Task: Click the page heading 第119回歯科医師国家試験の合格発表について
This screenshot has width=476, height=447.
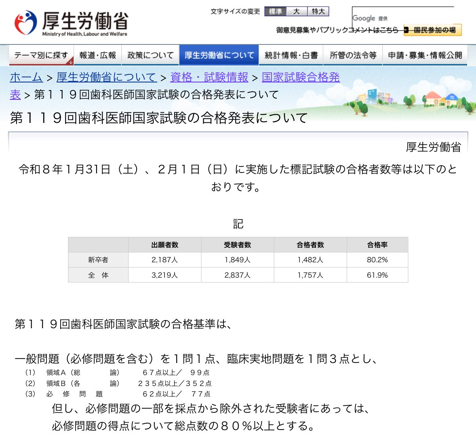Action: [159, 118]
